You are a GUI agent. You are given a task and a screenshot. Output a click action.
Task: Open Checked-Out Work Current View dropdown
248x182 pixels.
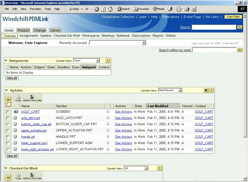tap(146, 168)
